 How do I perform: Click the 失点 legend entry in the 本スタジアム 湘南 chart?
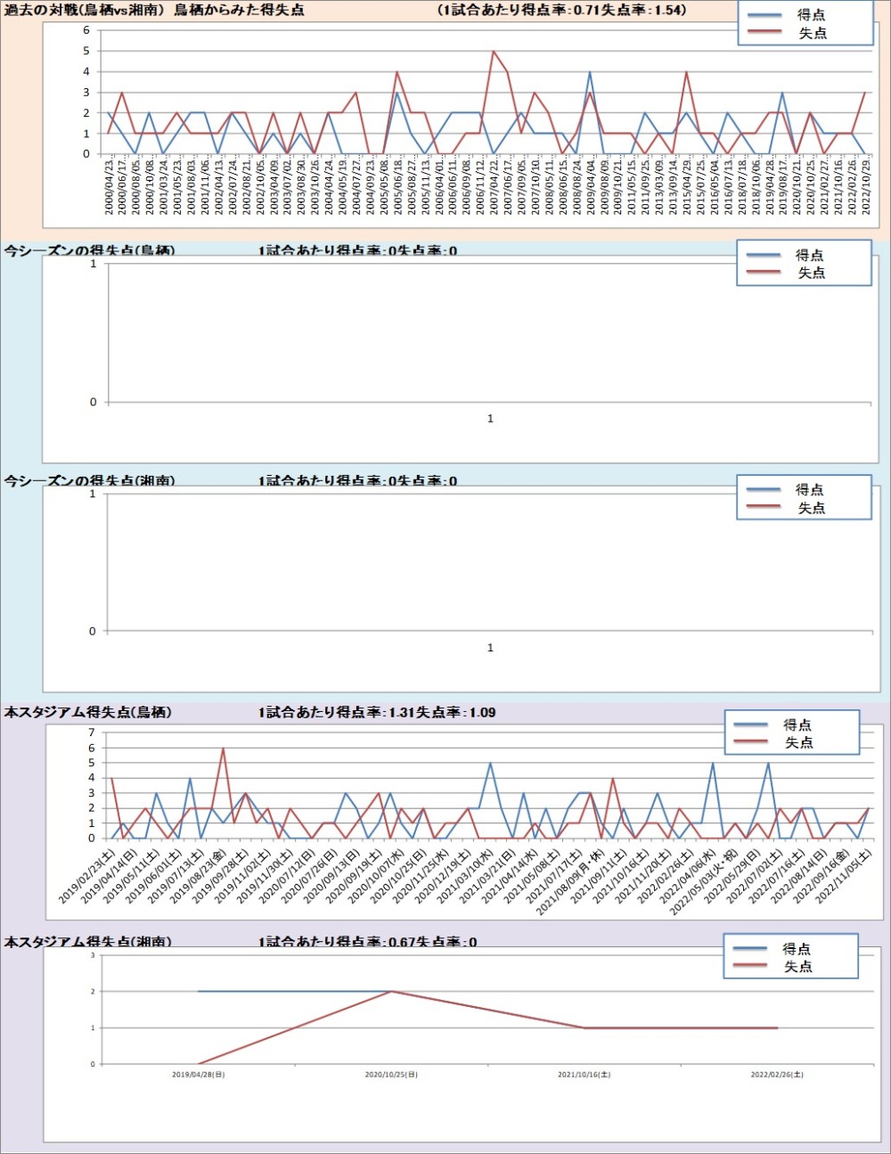click(x=797, y=967)
